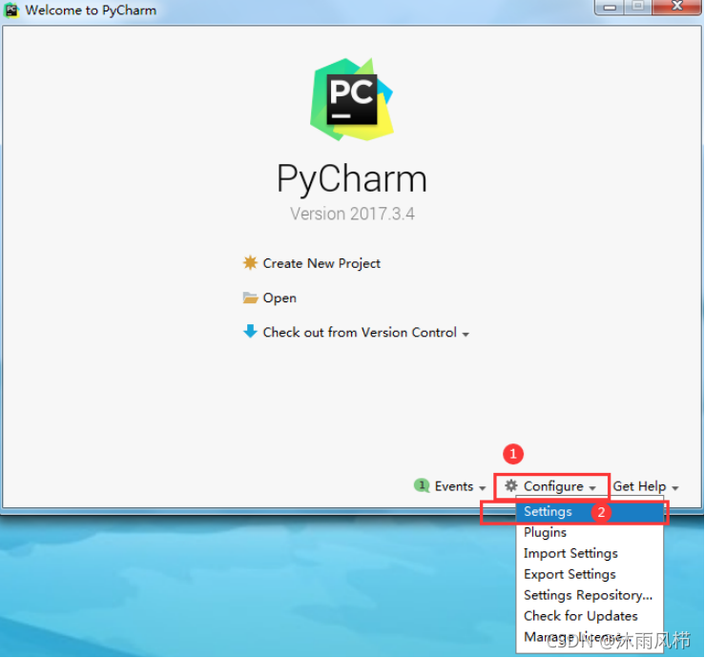Select Settings from the Configure menu
The image size is (705, 658).
coord(590,512)
